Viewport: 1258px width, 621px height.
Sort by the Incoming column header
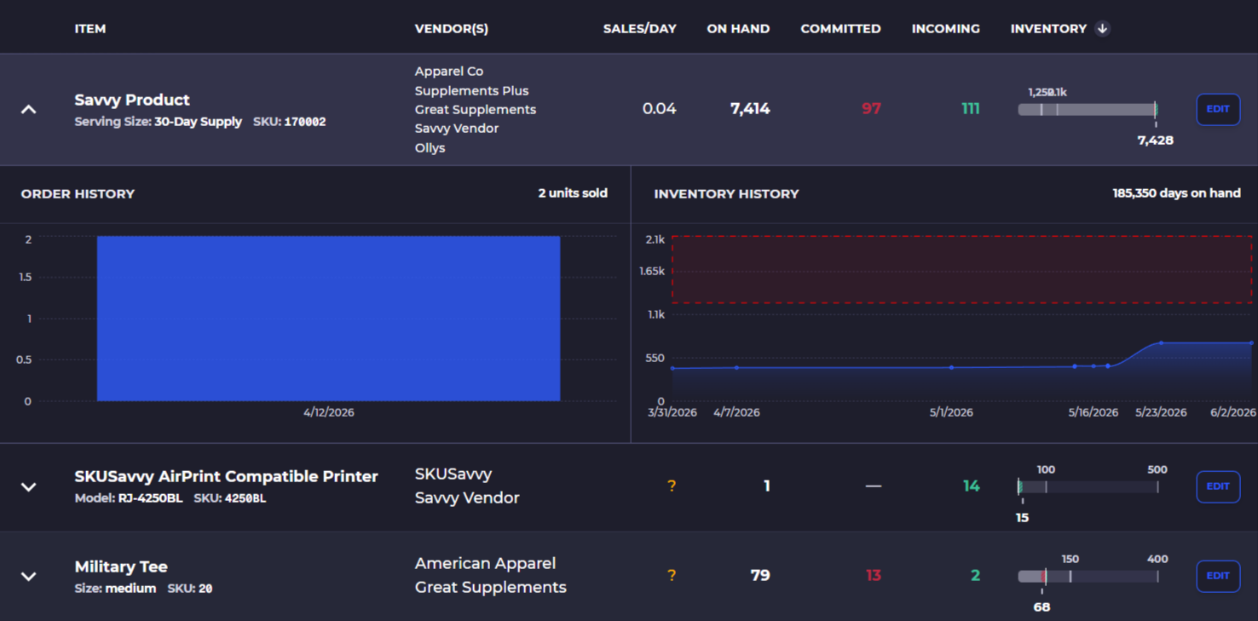click(x=945, y=29)
